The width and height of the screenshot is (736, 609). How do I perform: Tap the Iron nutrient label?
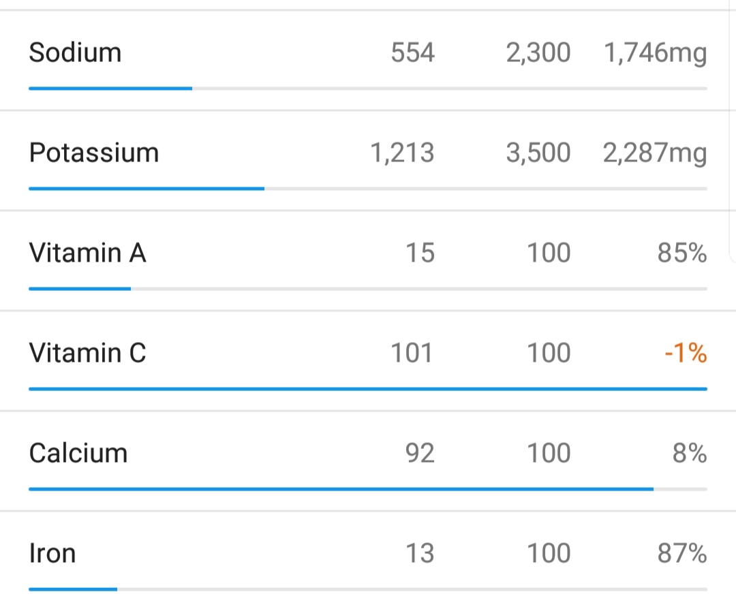pos(52,553)
